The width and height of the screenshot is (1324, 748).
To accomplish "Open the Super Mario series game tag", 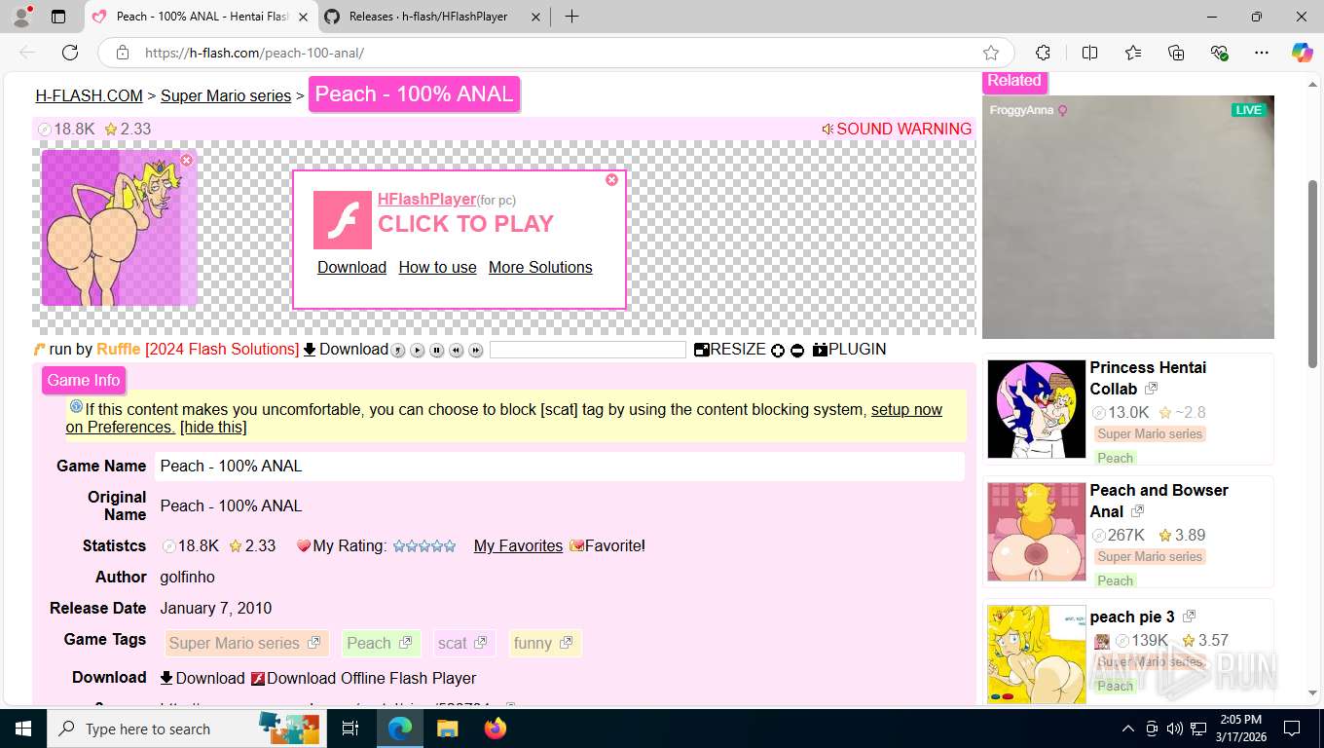I will (244, 643).
